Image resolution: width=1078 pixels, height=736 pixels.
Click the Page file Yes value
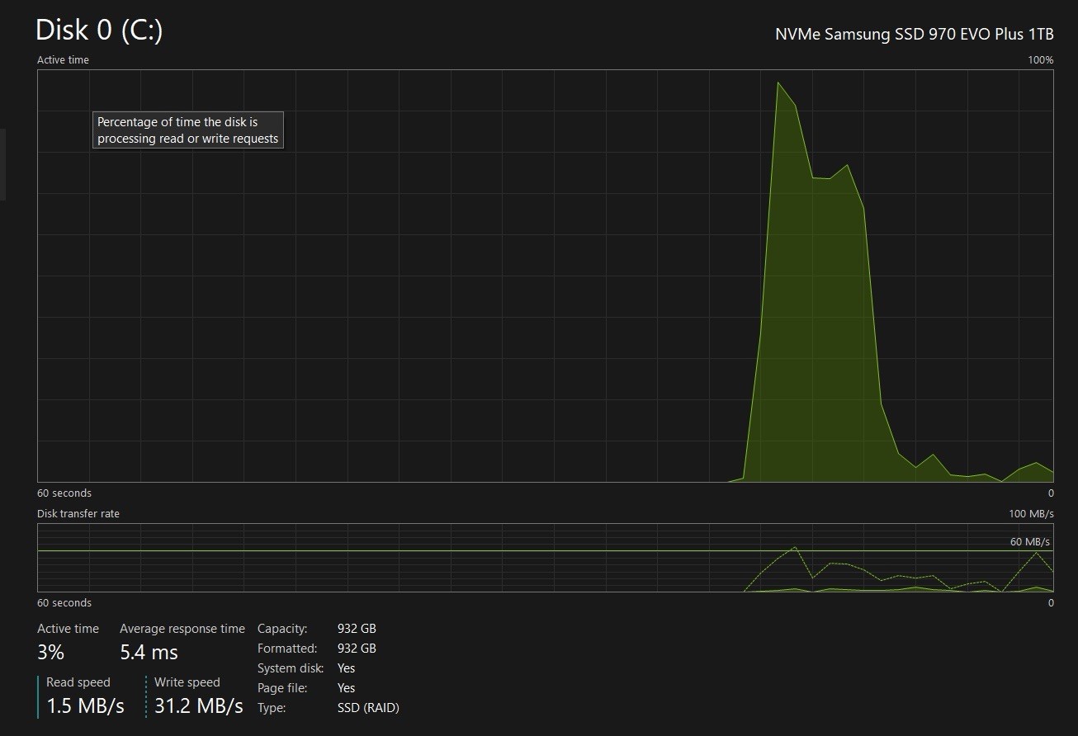[x=346, y=688]
